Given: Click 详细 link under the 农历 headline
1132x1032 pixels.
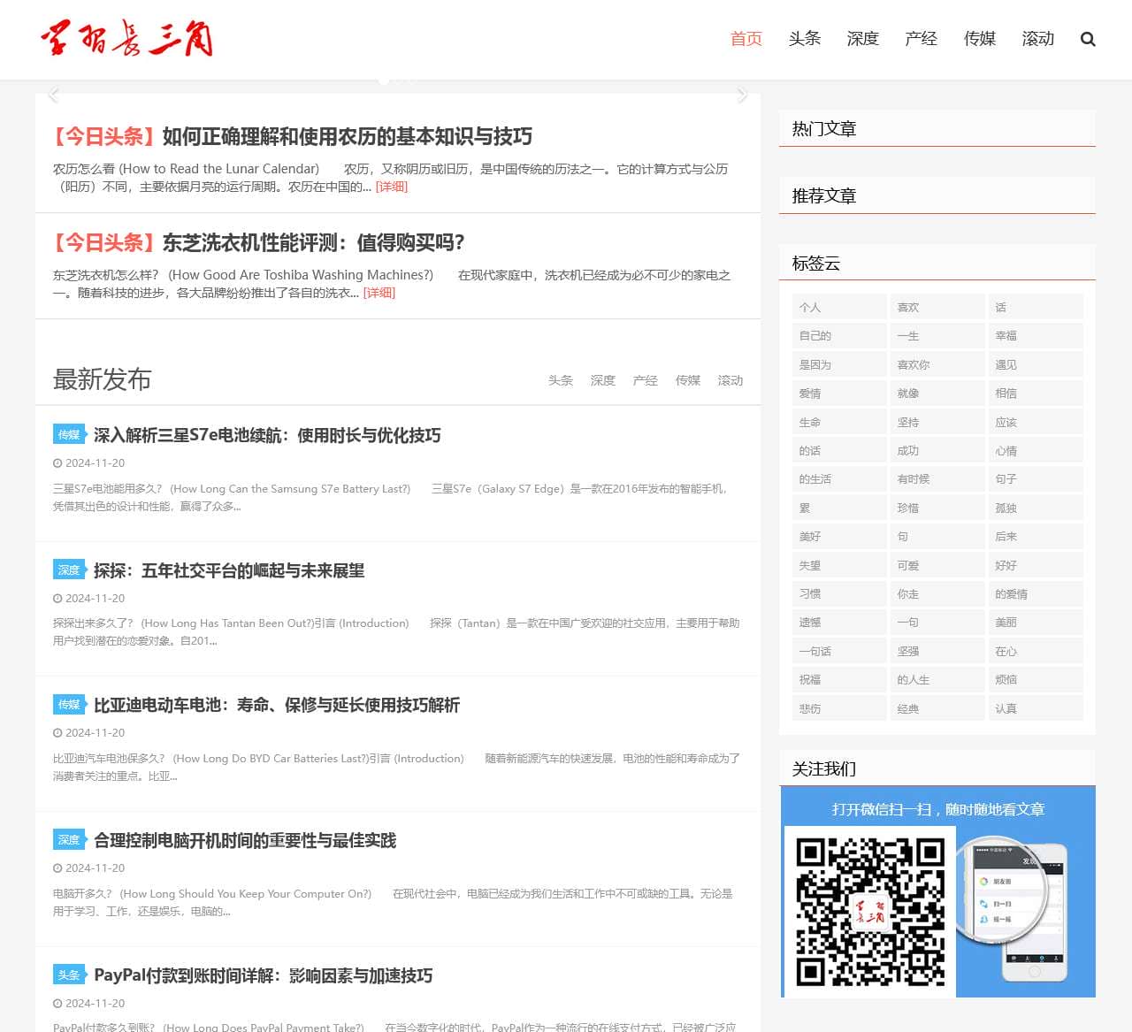Looking at the screenshot, I should click(392, 187).
